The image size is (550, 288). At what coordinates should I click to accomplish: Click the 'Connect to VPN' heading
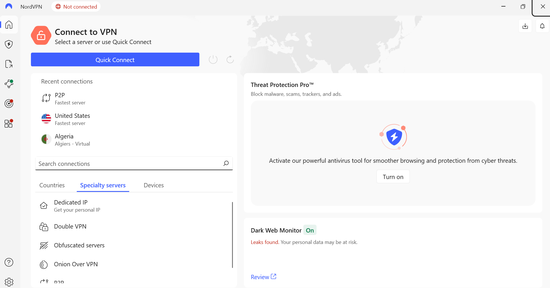(86, 32)
